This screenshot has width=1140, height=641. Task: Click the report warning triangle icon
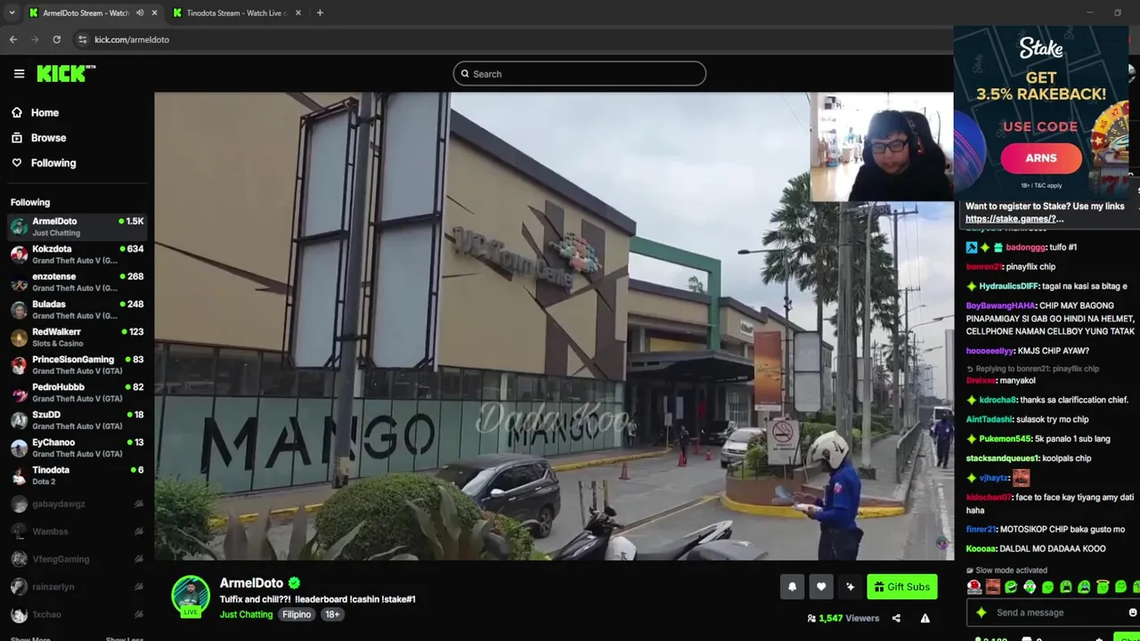pos(925,619)
